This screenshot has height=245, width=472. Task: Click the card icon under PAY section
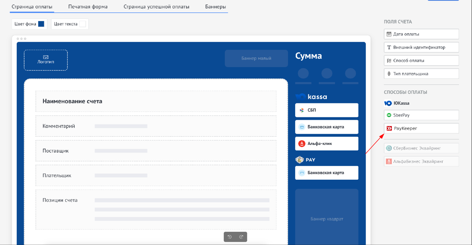point(302,173)
